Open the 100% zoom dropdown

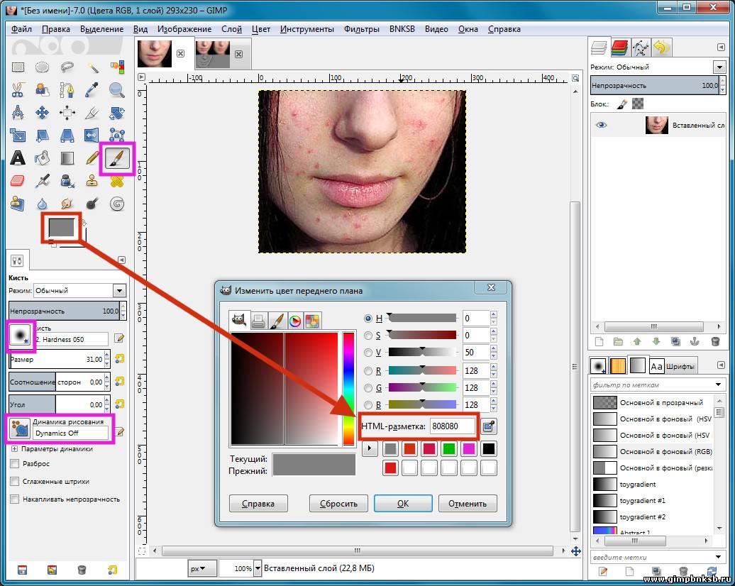coord(258,568)
